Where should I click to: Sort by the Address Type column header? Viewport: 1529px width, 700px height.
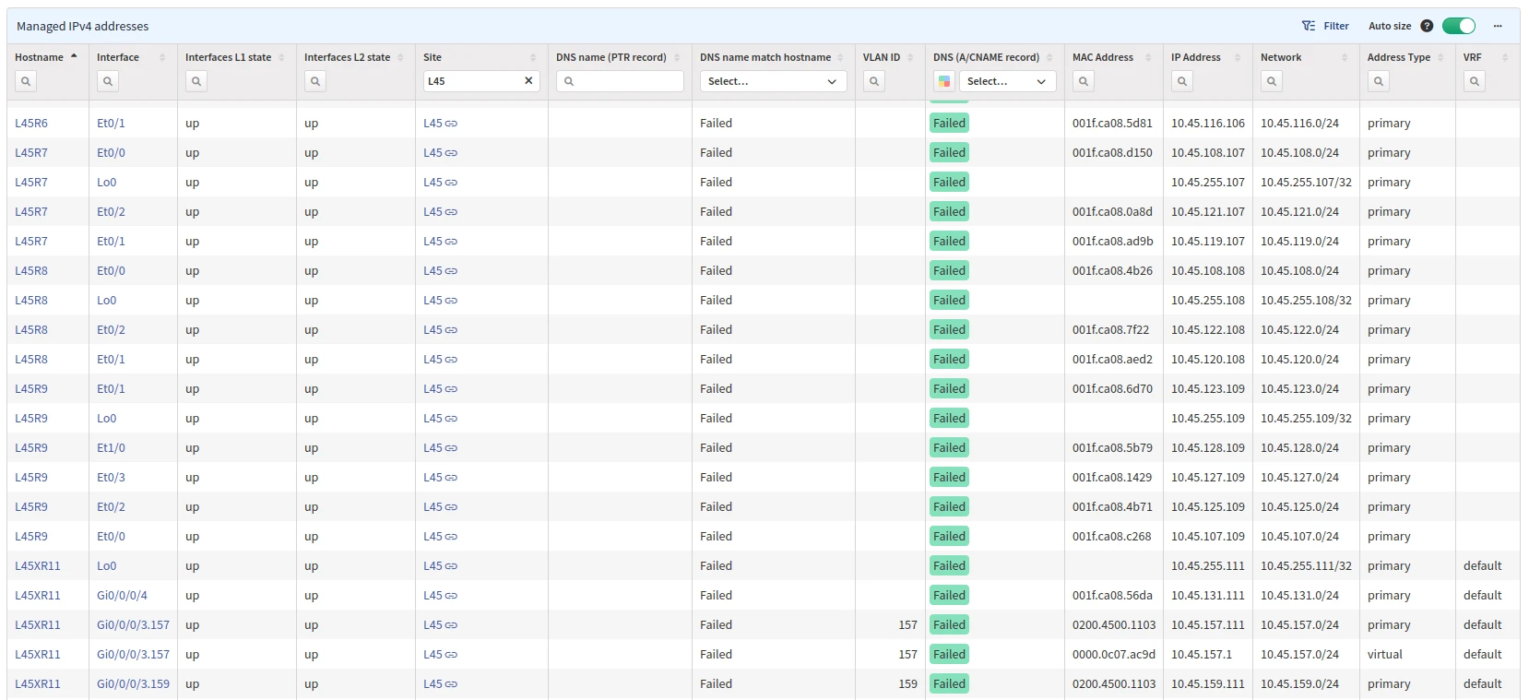tap(1398, 57)
